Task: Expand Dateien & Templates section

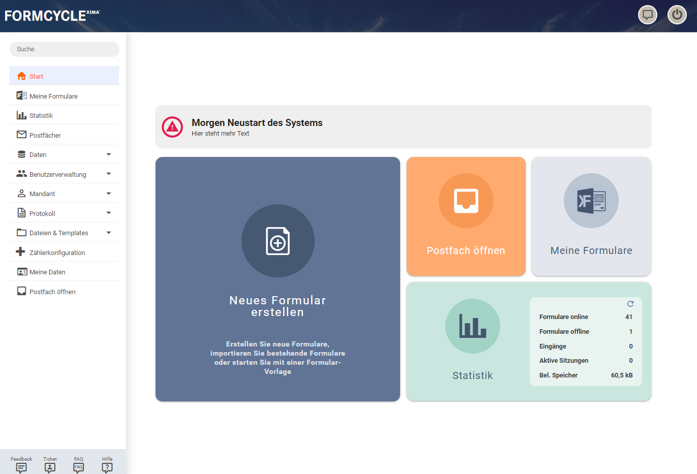Action: pos(108,233)
